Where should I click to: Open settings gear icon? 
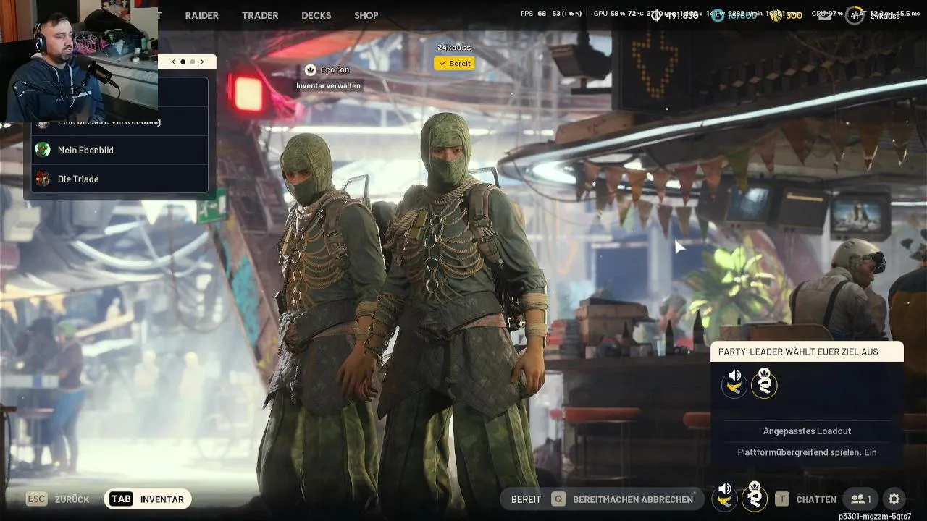click(x=894, y=499)
